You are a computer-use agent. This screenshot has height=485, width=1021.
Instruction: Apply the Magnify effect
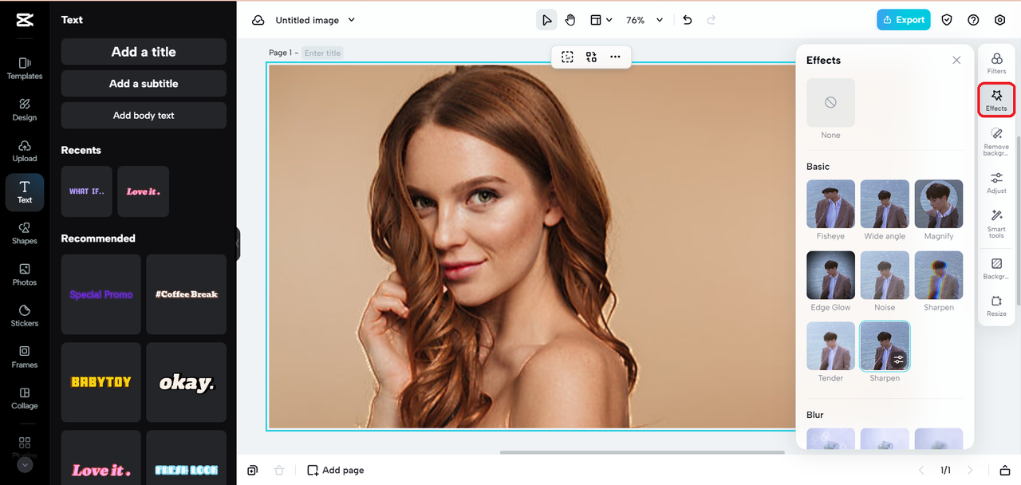point(939,204)
